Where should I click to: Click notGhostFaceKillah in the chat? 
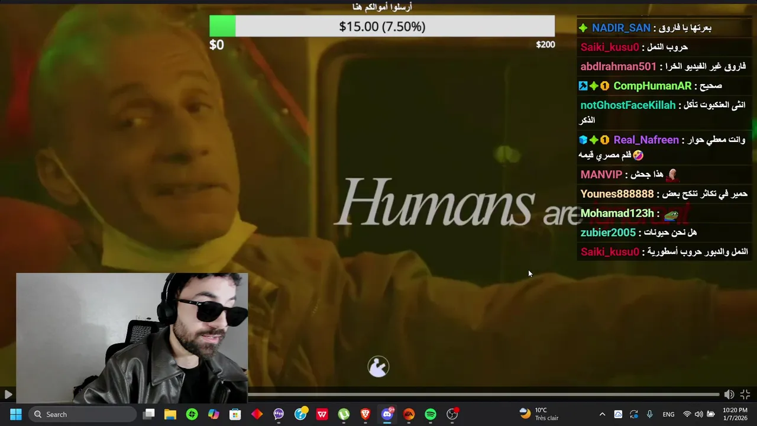click(627, 105)
